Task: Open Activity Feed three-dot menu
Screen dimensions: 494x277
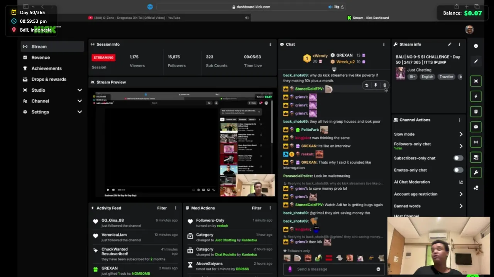Action: [176, 208]
